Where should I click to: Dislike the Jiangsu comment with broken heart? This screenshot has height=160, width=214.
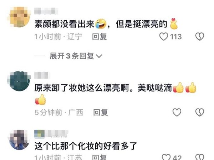click(199, 157)
